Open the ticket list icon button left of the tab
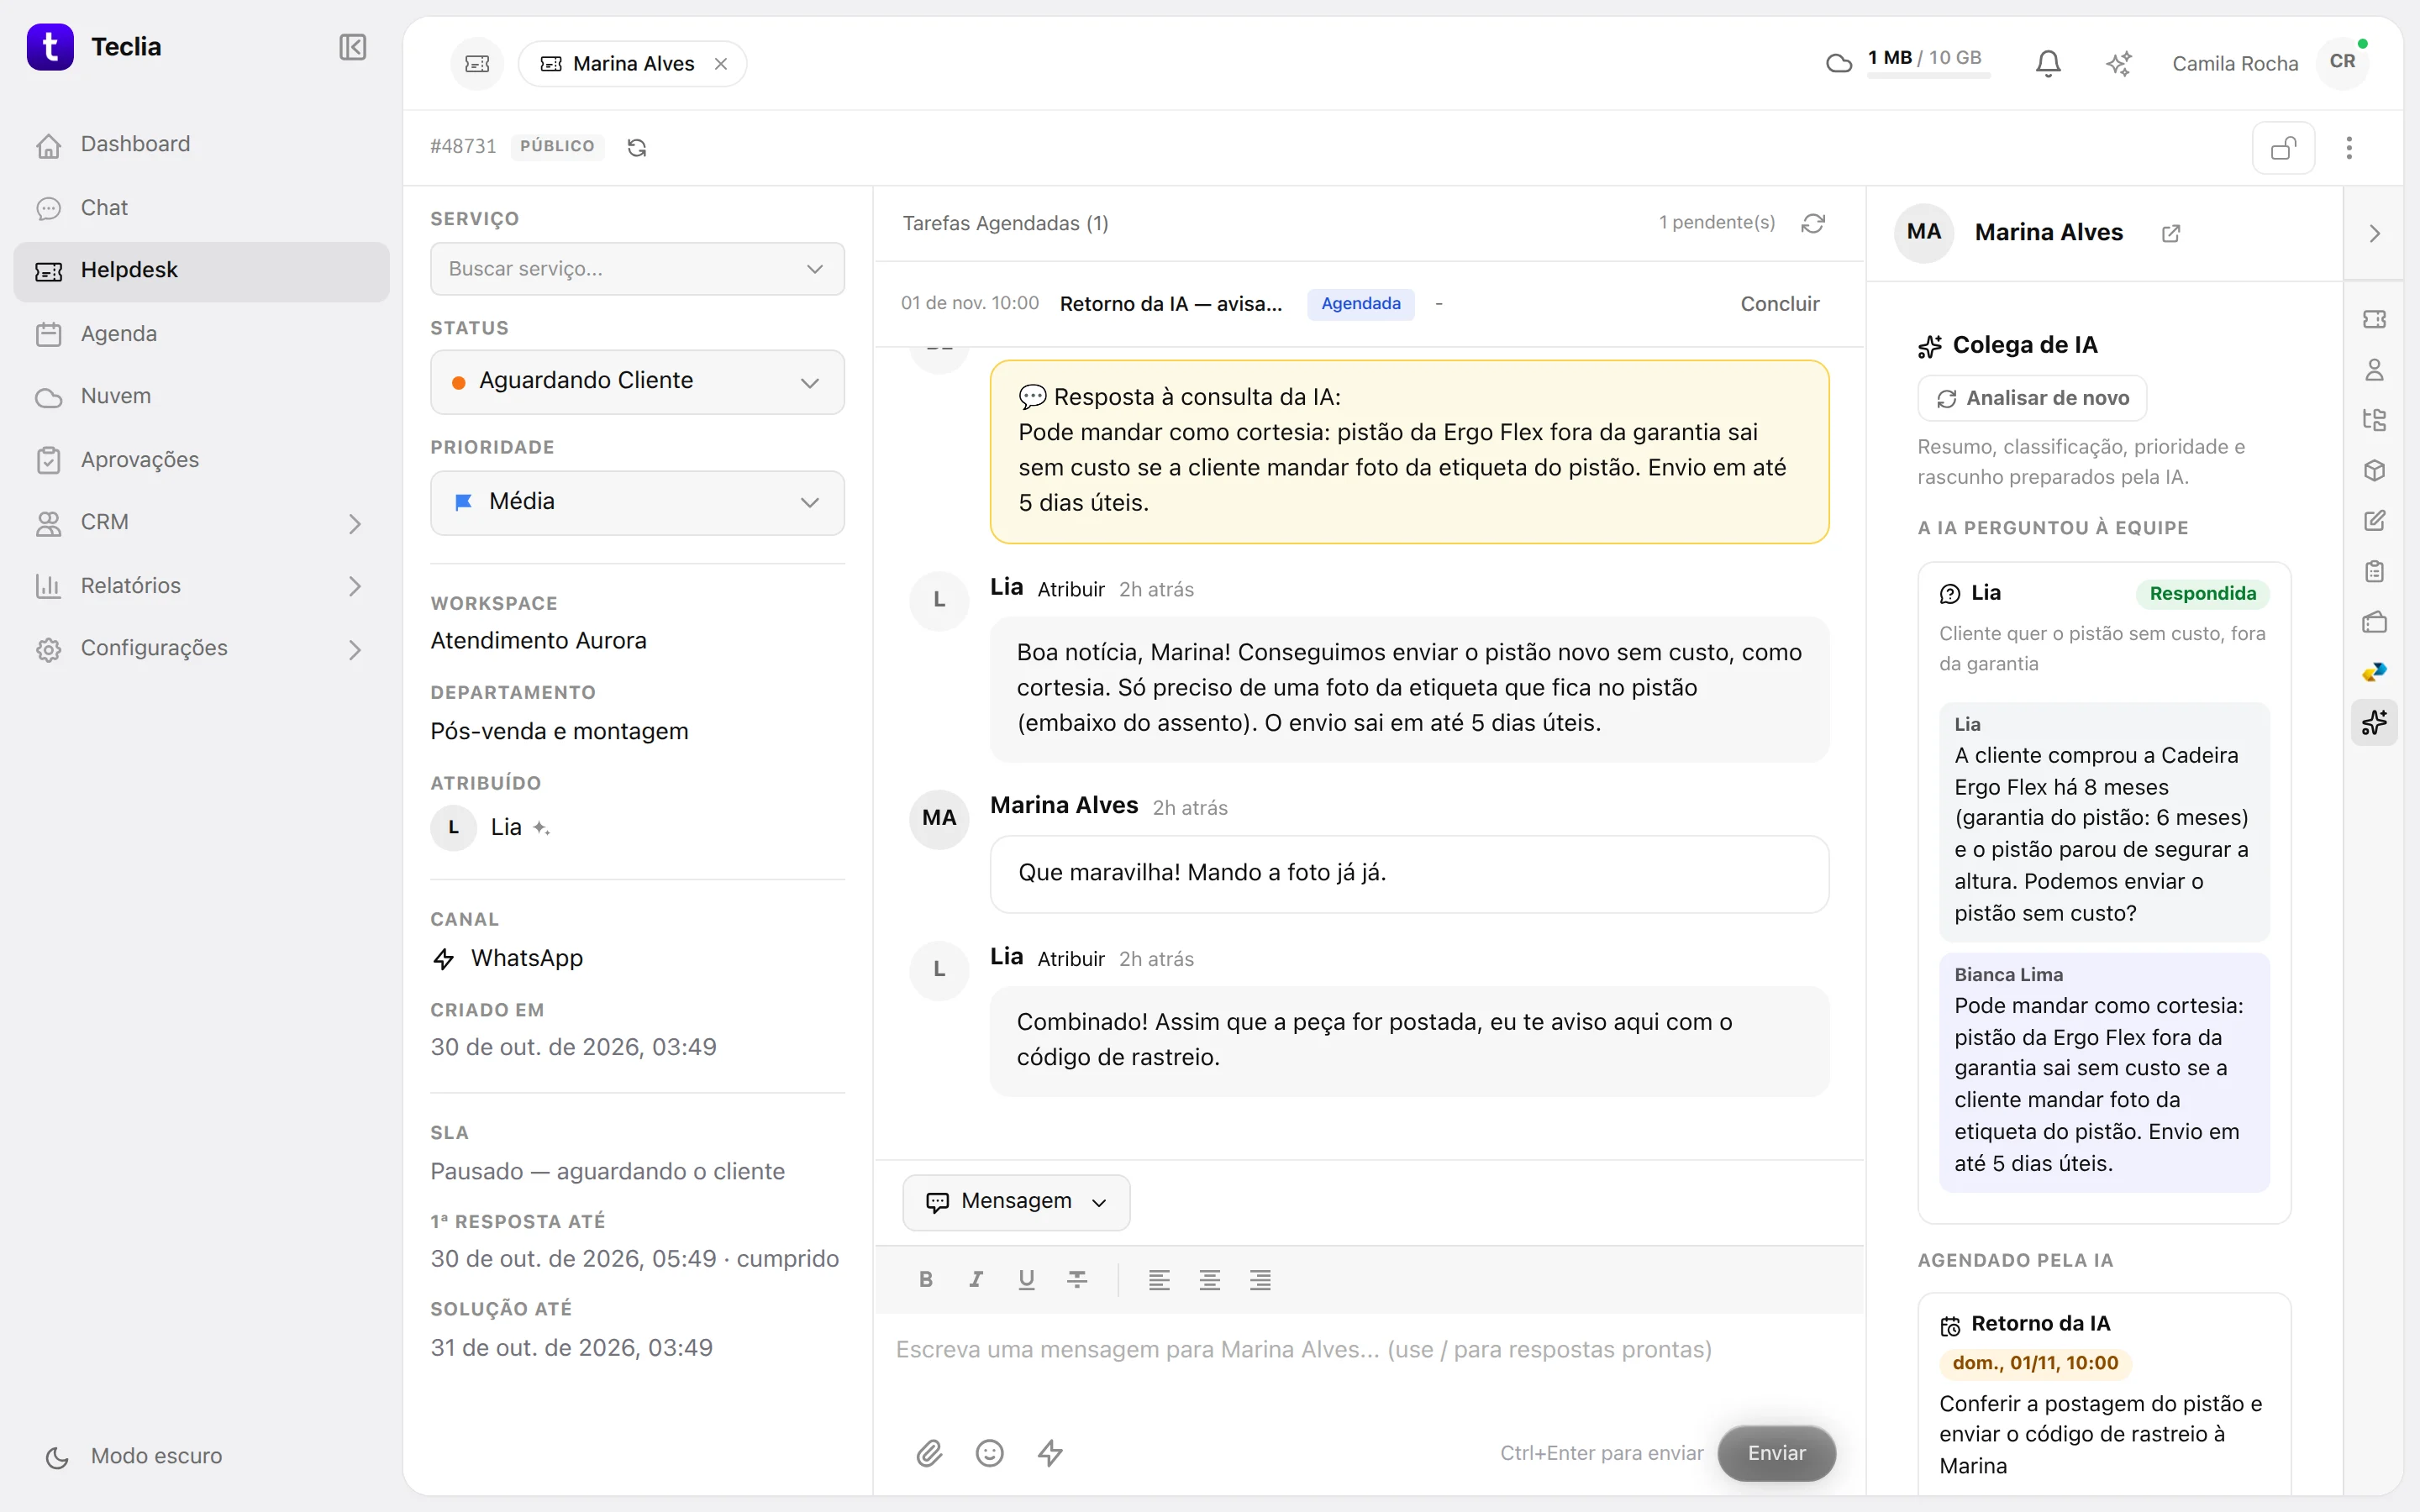This screenshot has height=1512, width=2420. coord(478,64)
